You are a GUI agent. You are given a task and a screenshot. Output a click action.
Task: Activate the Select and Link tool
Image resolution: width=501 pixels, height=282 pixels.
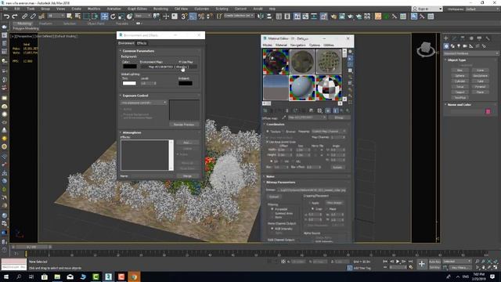24,16
